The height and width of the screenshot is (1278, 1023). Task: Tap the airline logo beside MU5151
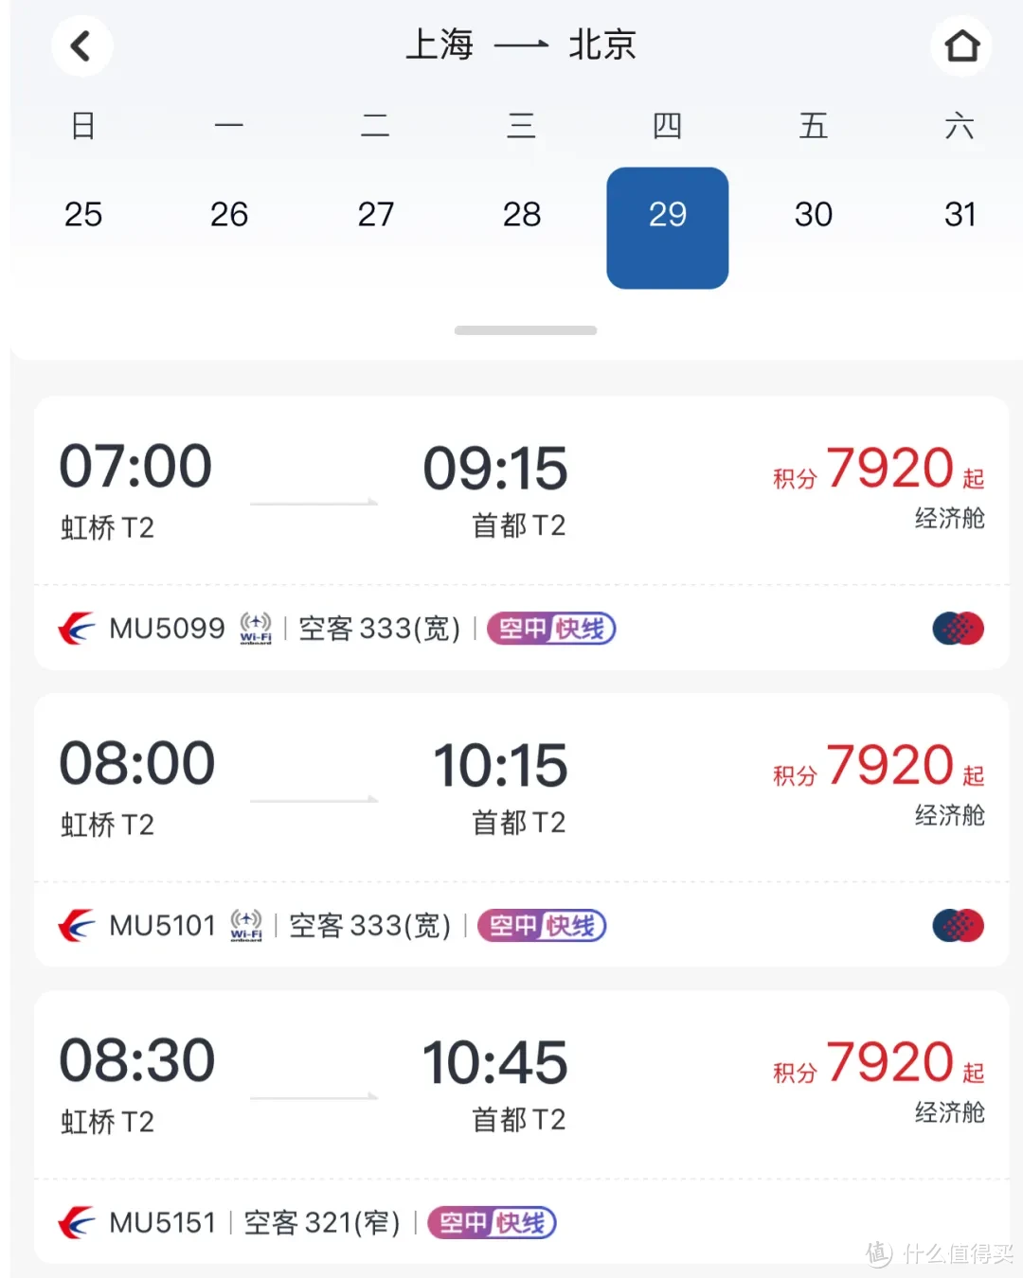tap(77, 1222)
